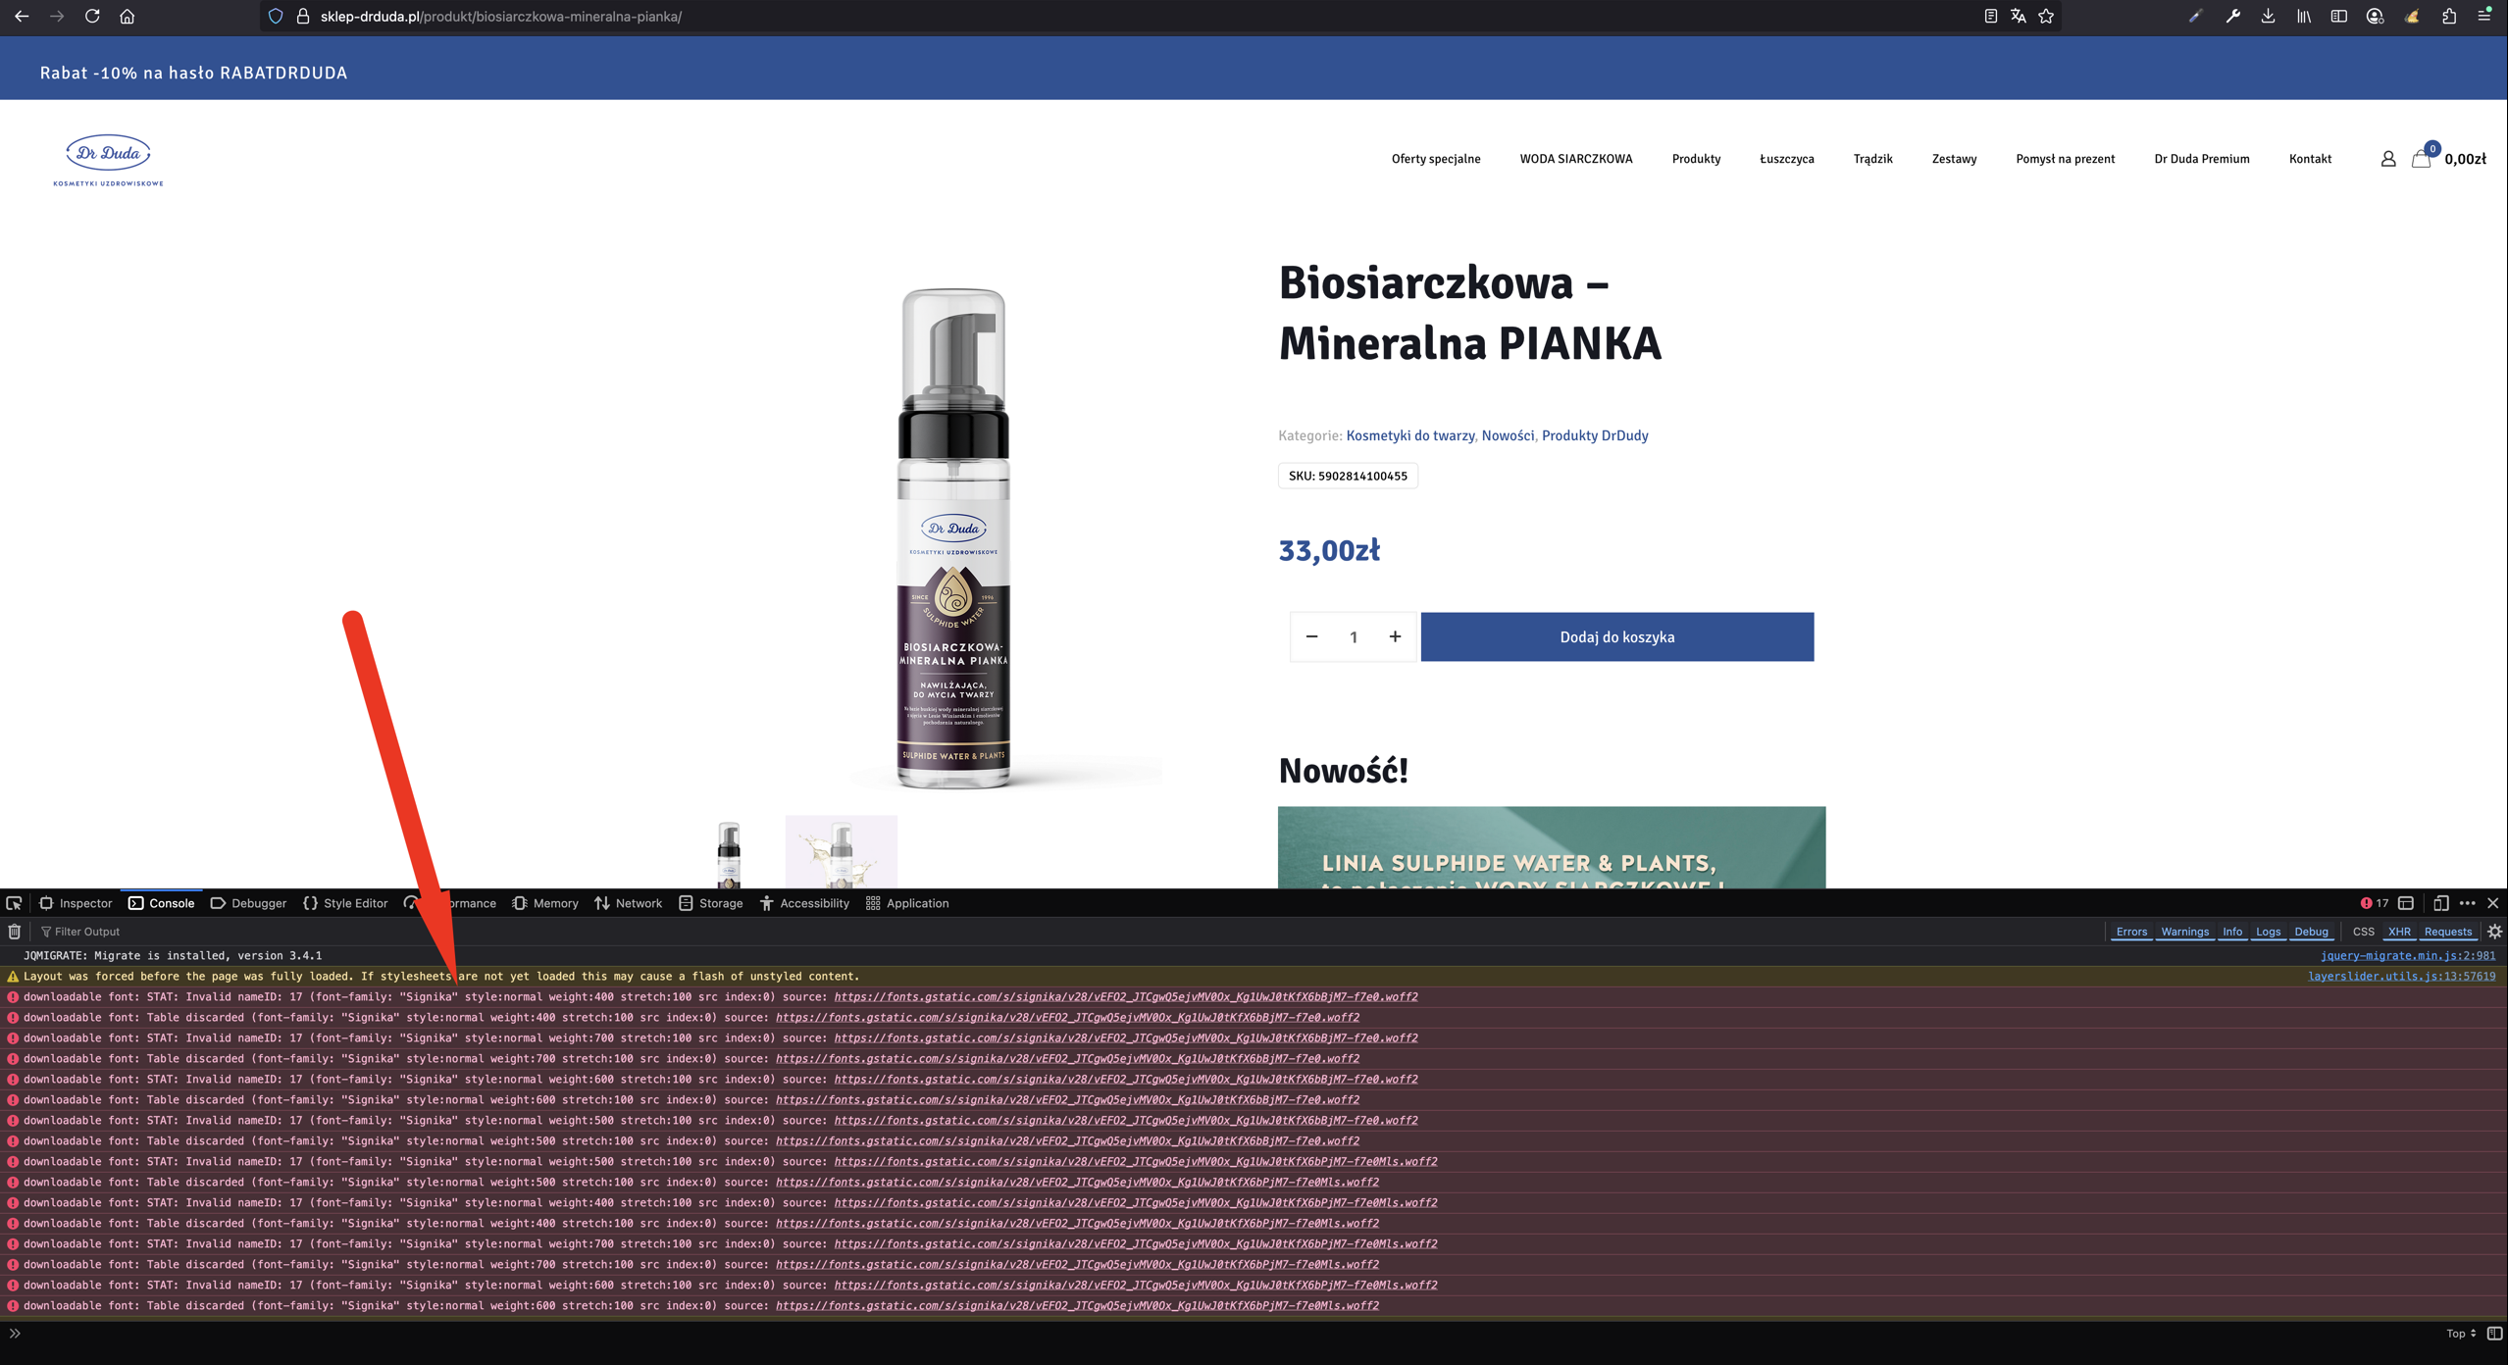Open the Downloads panel
This screenshot has height=1365, width=2508.
pyautogui.click(x=2268, y=17)
